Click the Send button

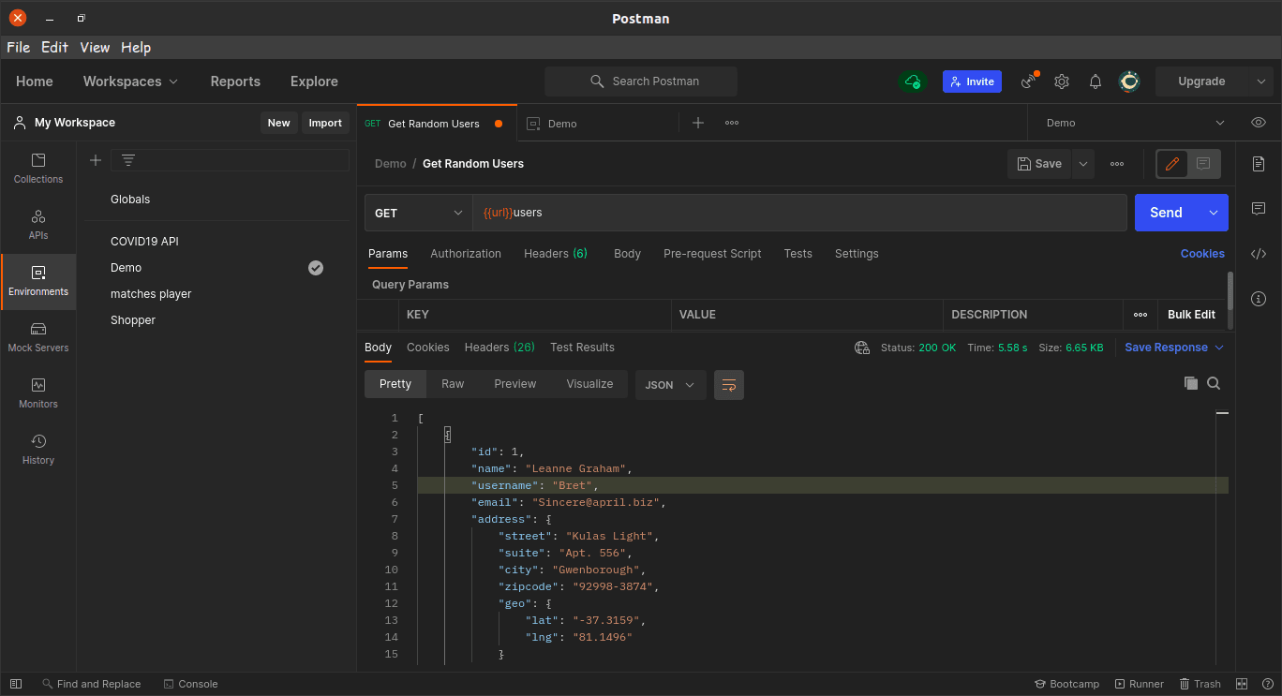[1166, 213]
